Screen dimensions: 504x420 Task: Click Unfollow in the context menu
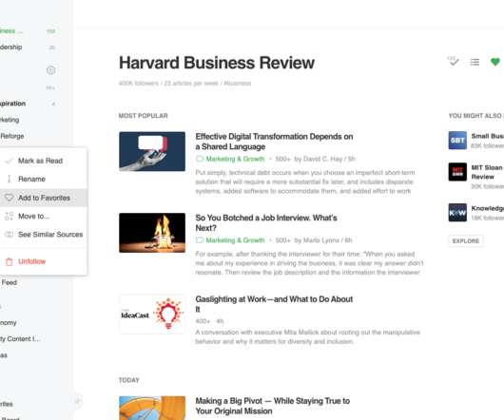(43, 261)
